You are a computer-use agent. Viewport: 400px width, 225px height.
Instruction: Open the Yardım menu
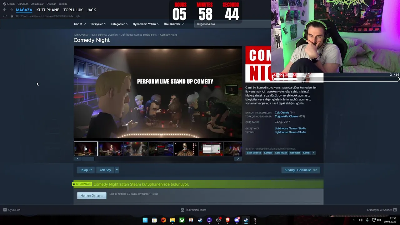[62, 4]
